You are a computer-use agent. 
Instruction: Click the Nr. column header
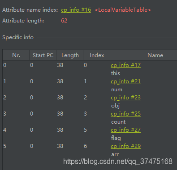(16, 55)
